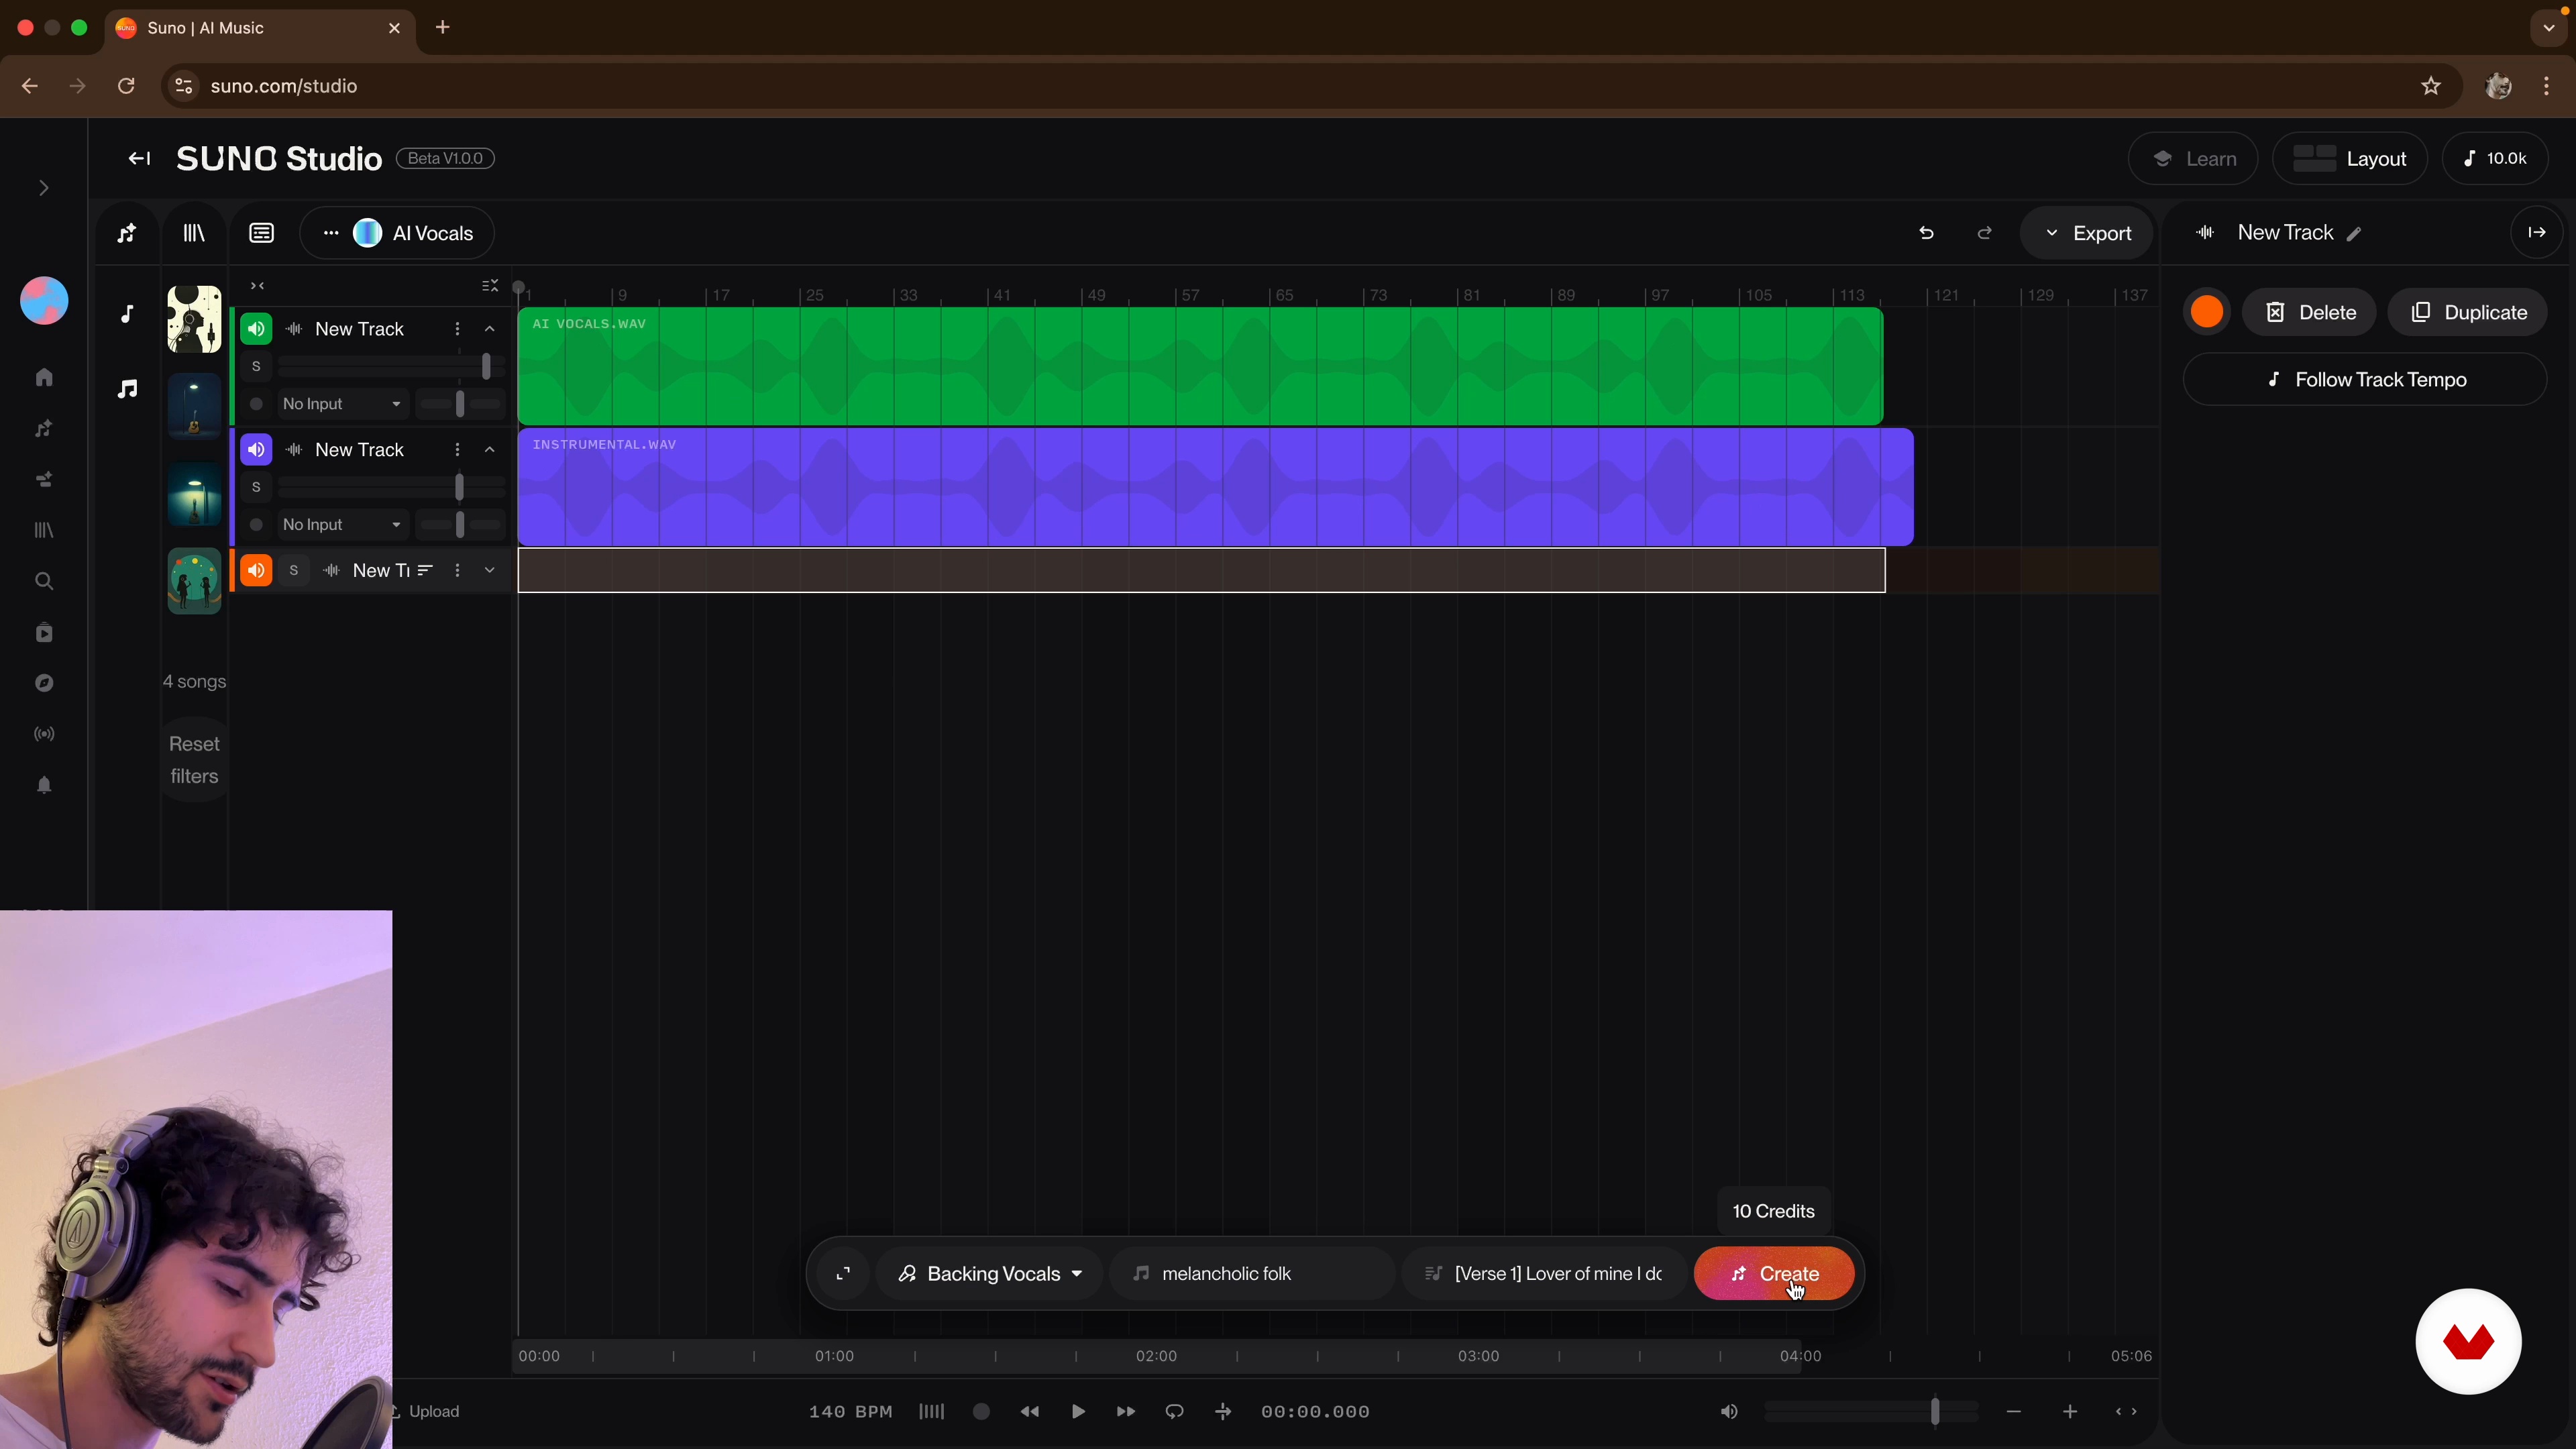The height and width of the screenshot is (1449, 2576).
Task: Open the Layout menu
Action: coord(2350,158)
